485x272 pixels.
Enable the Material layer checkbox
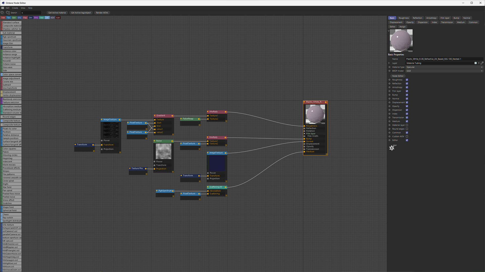[407, 125]
